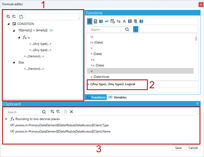Viewport: 204px width, 157px height.
Task: Select second <...(Any type)...> placeholder
Action: (40, 50)
